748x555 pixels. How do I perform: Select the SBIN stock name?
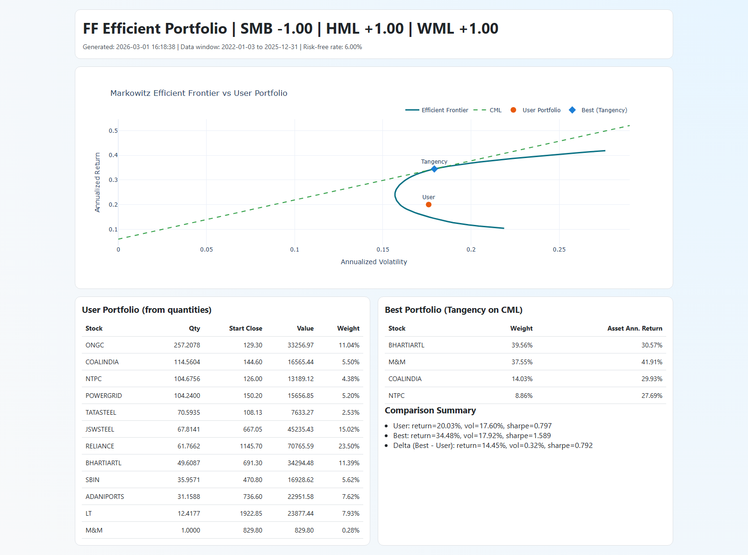[x=93, y=480]
